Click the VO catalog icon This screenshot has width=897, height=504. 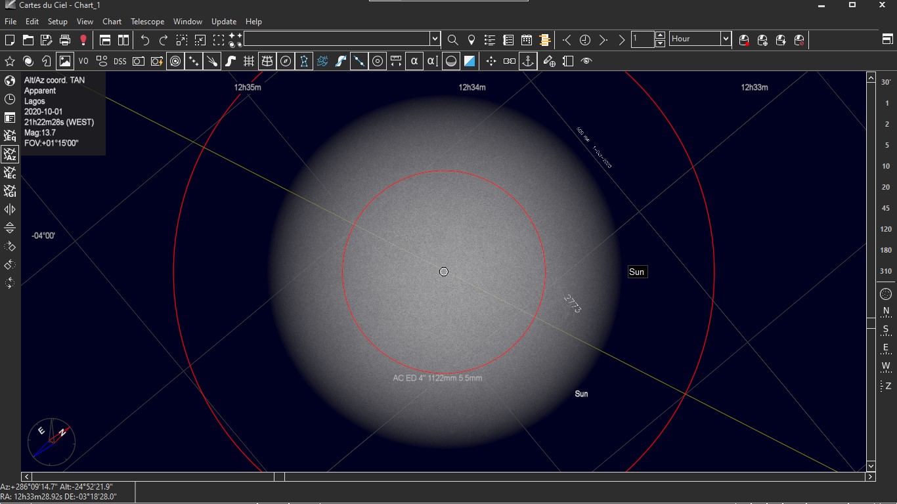point(83,61)
